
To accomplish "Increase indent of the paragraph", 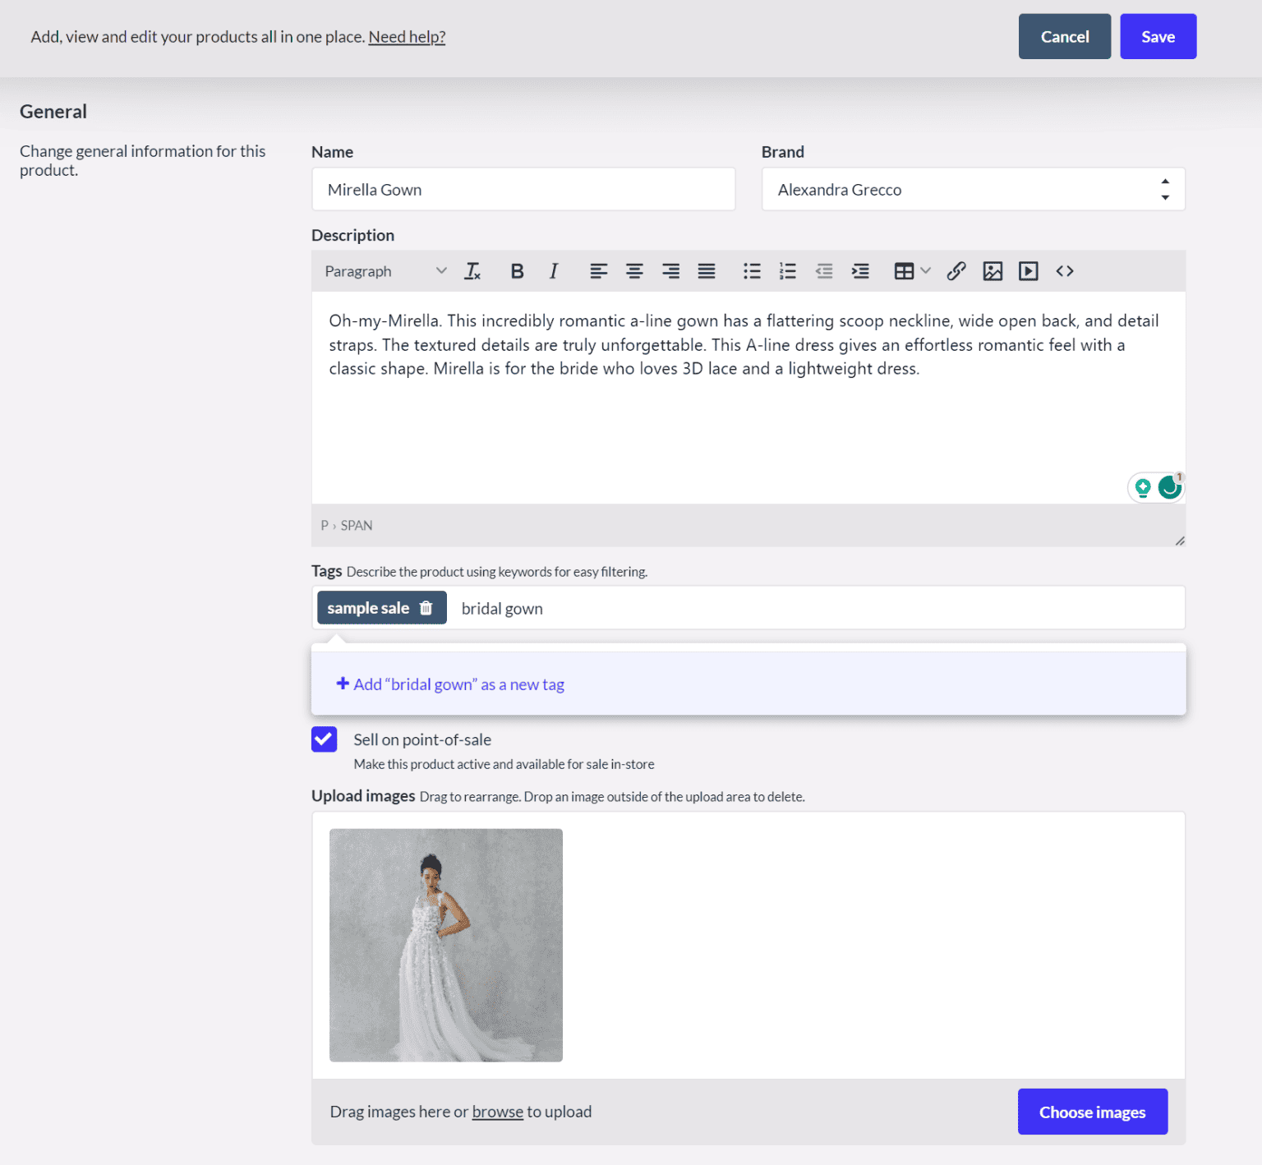I will pyautogui.click(x=860, y=271).
